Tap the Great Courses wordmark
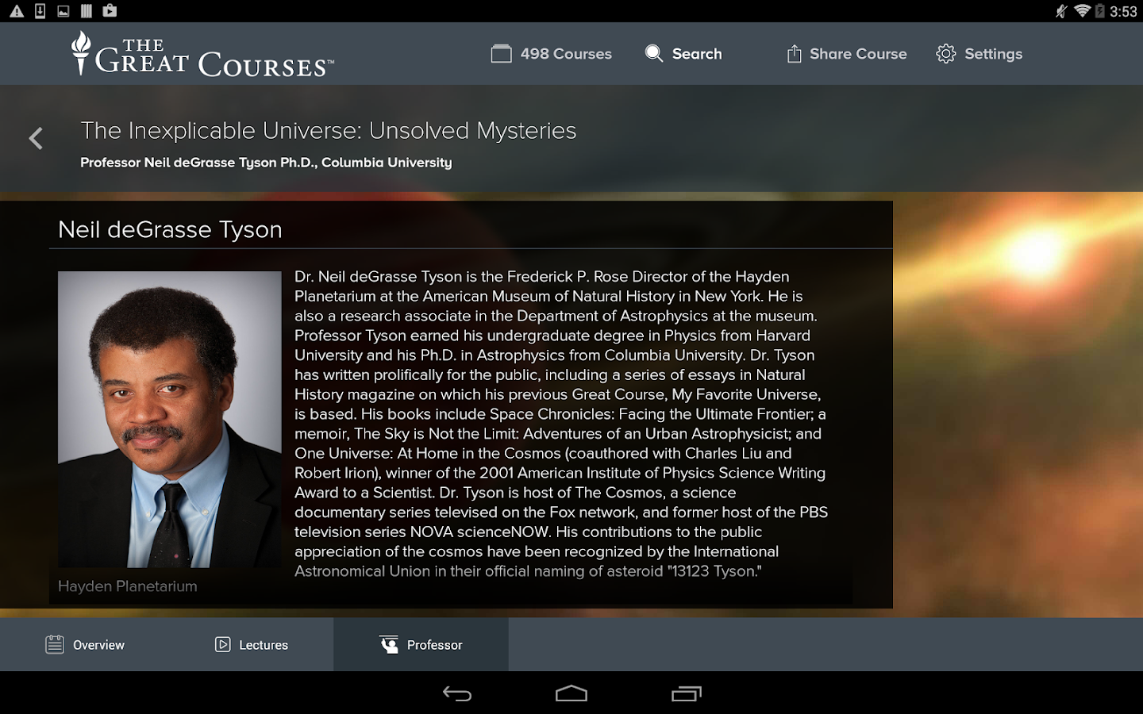The width and height of the screenshot is (1143, 714). tap(214, 57)
